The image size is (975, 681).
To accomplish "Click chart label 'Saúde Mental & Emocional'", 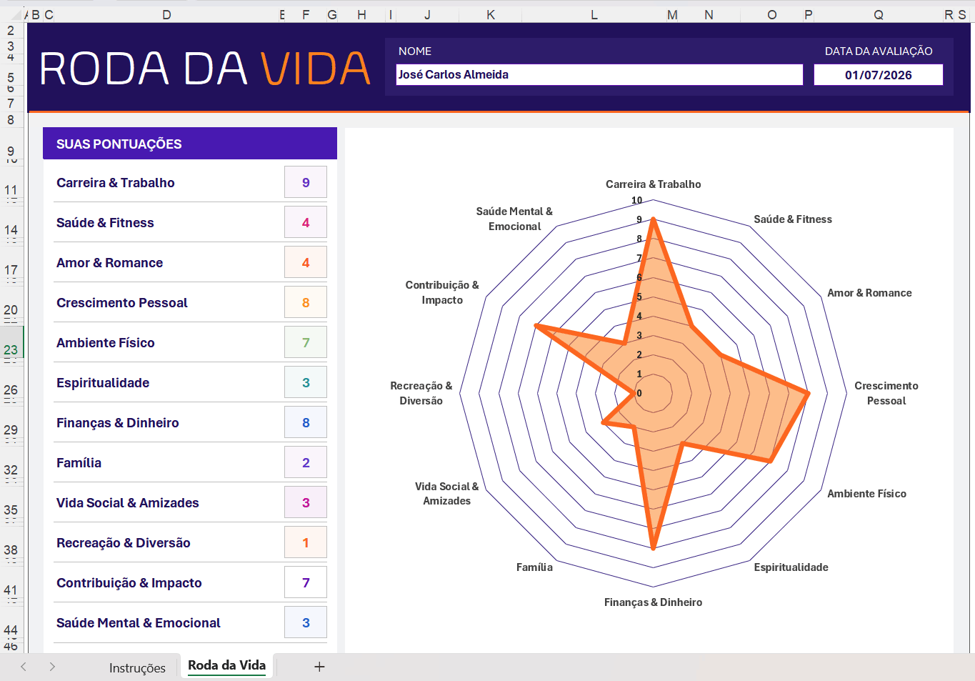I will 514,219.
